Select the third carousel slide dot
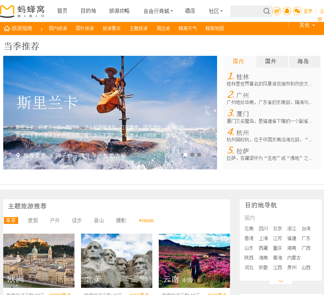 [x=199, y=155]
